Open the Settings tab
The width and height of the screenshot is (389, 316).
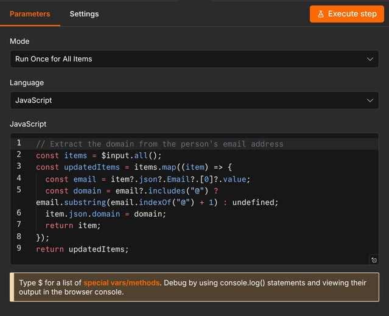coord(84,14)
